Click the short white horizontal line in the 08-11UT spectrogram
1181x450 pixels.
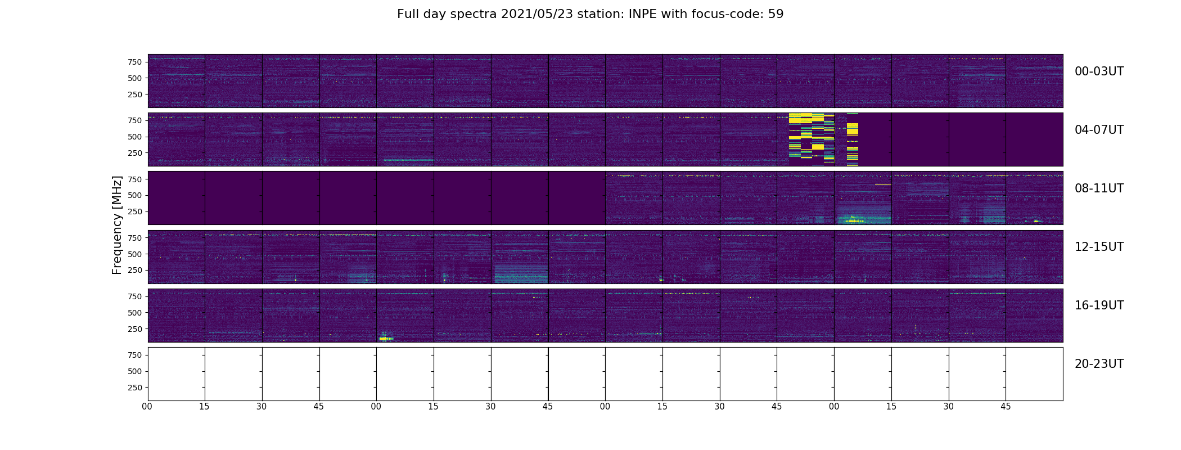click(883, 184)
